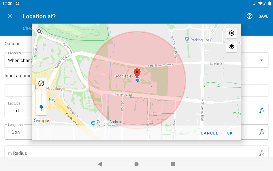
Task: Open the help question mark icon
Action: pyautogui.click(x=249, y=16)
